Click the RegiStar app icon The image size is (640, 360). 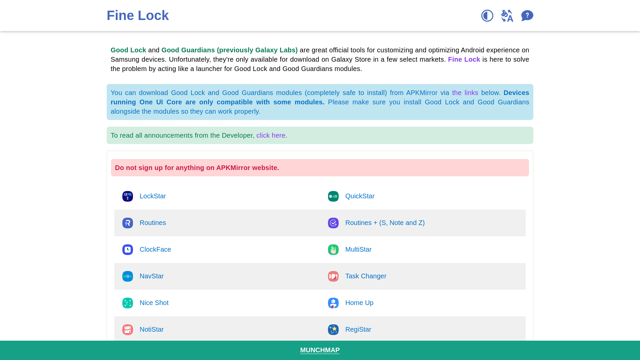pyautogui.click(x=333, y=330)
